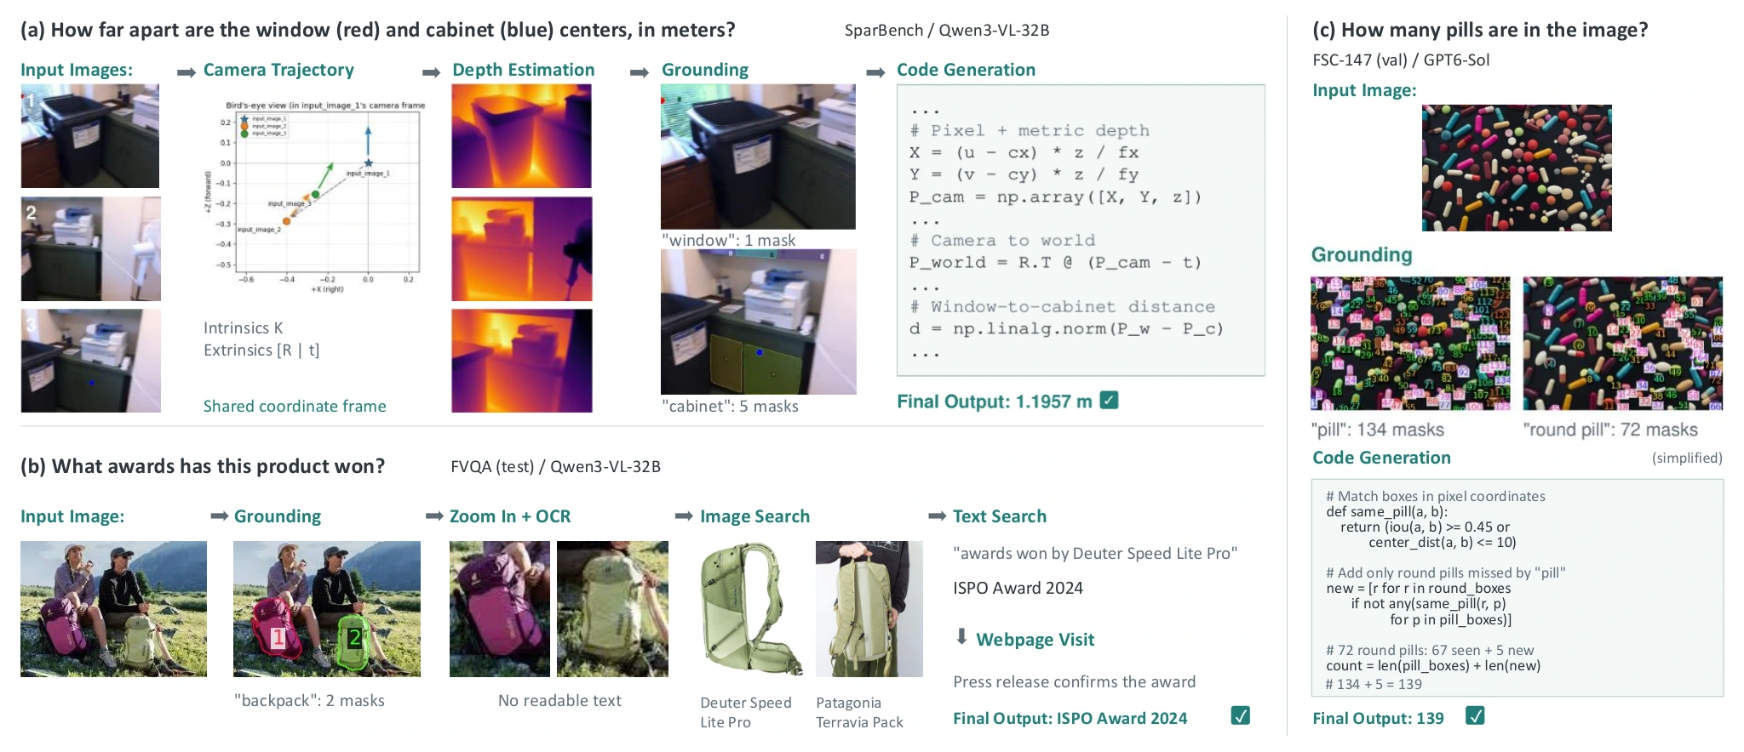
Task: Open the grounding image above "window": 1 mask
Action: tap(758, 157)
